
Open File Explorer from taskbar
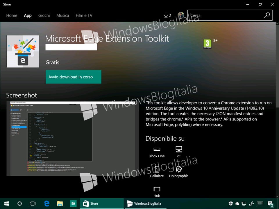pos(60,203)
